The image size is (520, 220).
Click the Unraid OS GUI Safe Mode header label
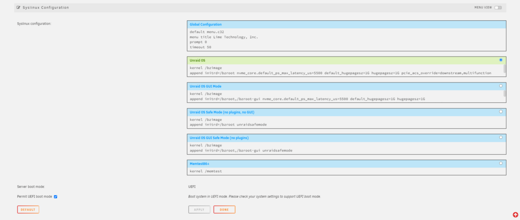click(x=219, y=137)
